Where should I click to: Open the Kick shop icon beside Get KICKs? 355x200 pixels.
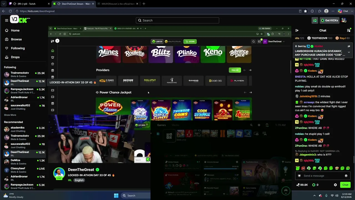click(315, 20)
